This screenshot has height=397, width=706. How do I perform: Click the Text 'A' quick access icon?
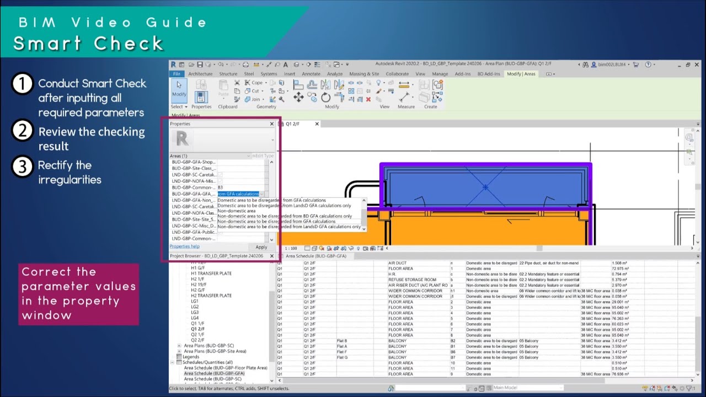click(285, 65)
